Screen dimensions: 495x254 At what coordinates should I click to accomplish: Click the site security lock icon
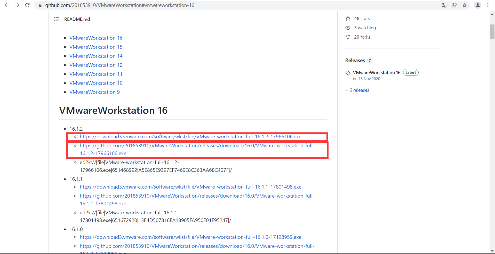[40, 5]
